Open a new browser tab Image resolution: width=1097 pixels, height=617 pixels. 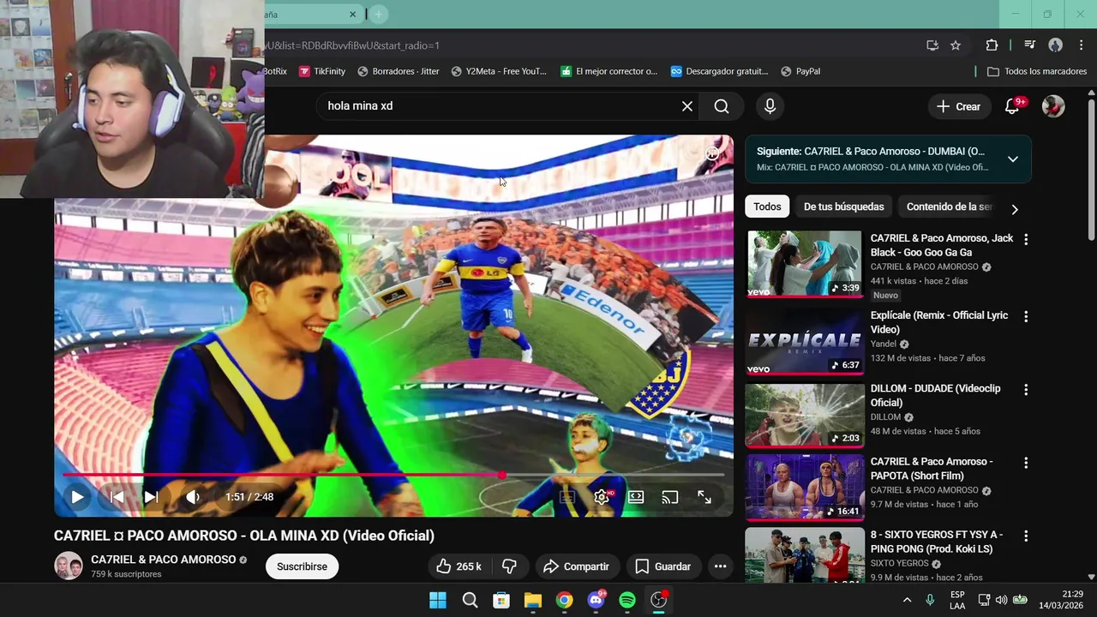(379, 15)
